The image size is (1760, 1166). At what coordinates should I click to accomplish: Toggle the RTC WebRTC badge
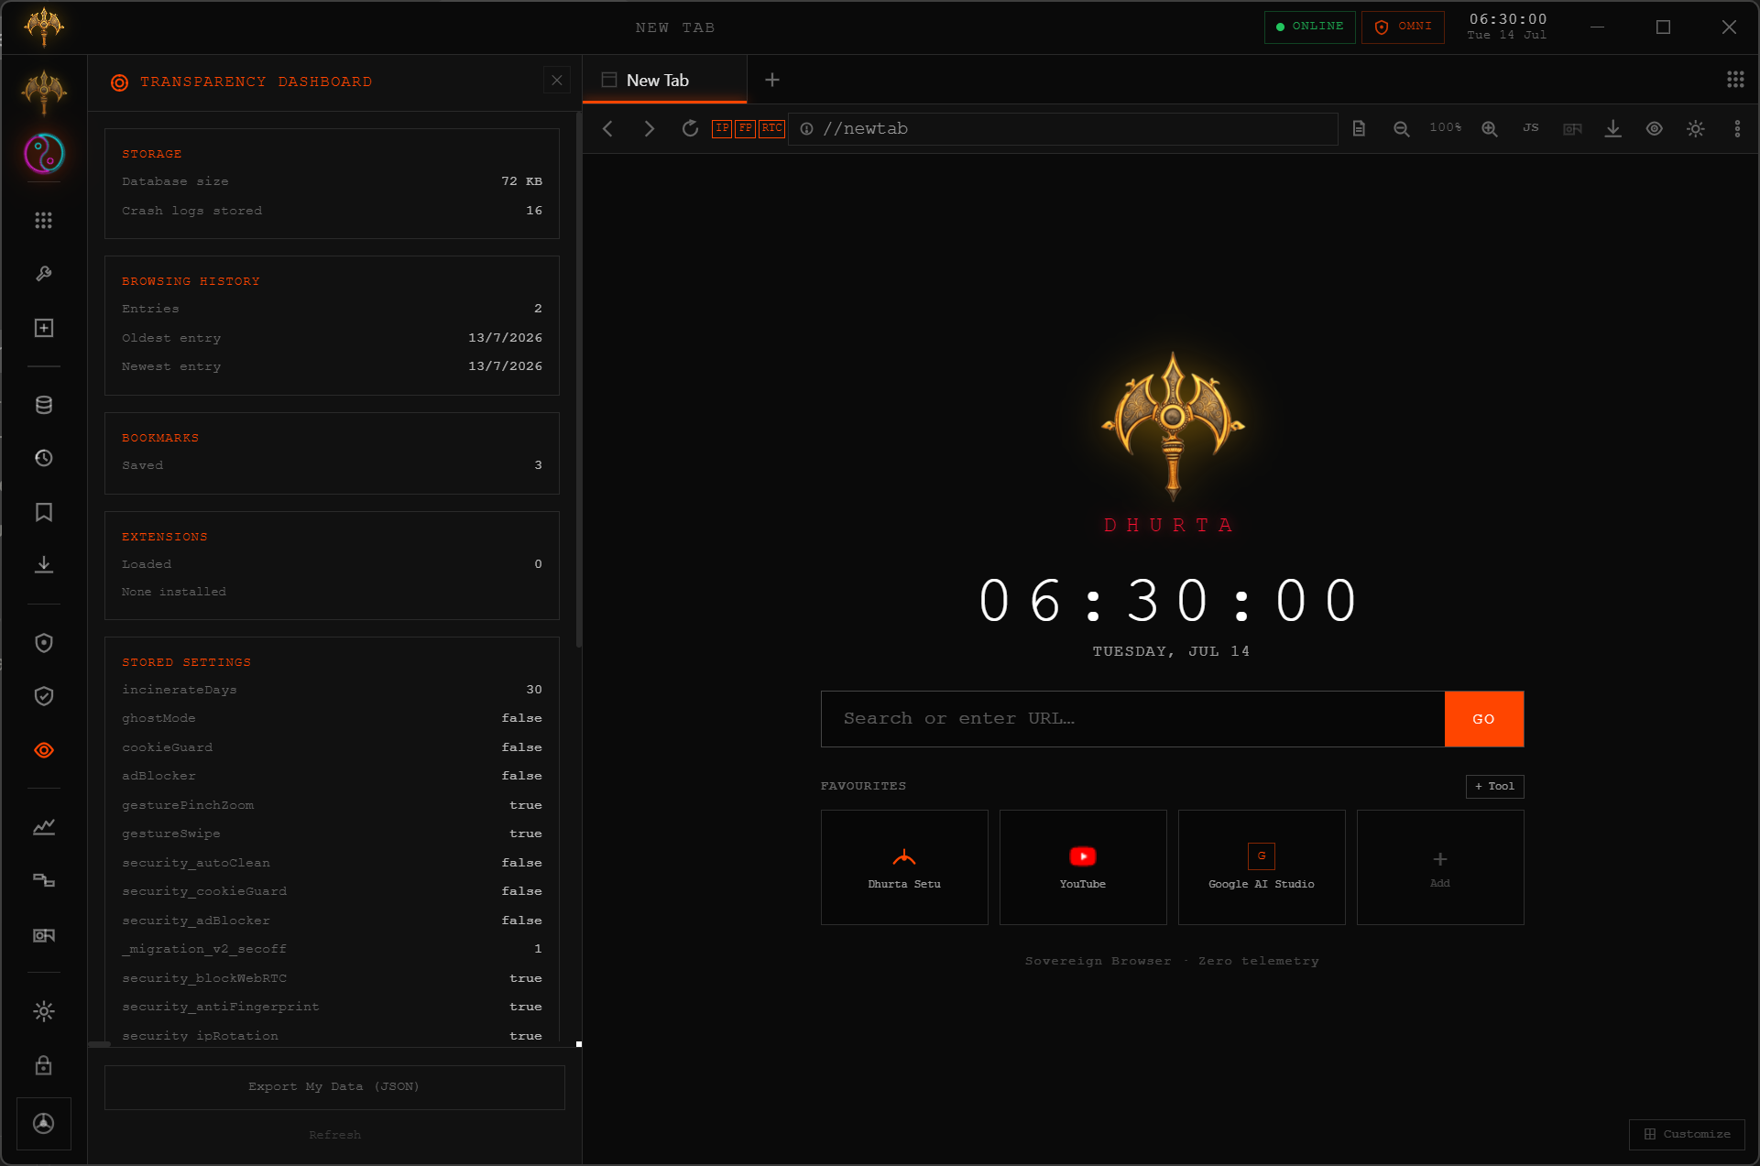click(772, 129)
